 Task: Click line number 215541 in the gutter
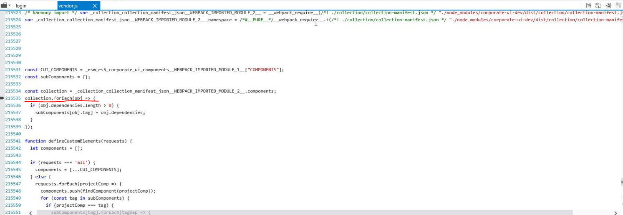click(13, 141)
